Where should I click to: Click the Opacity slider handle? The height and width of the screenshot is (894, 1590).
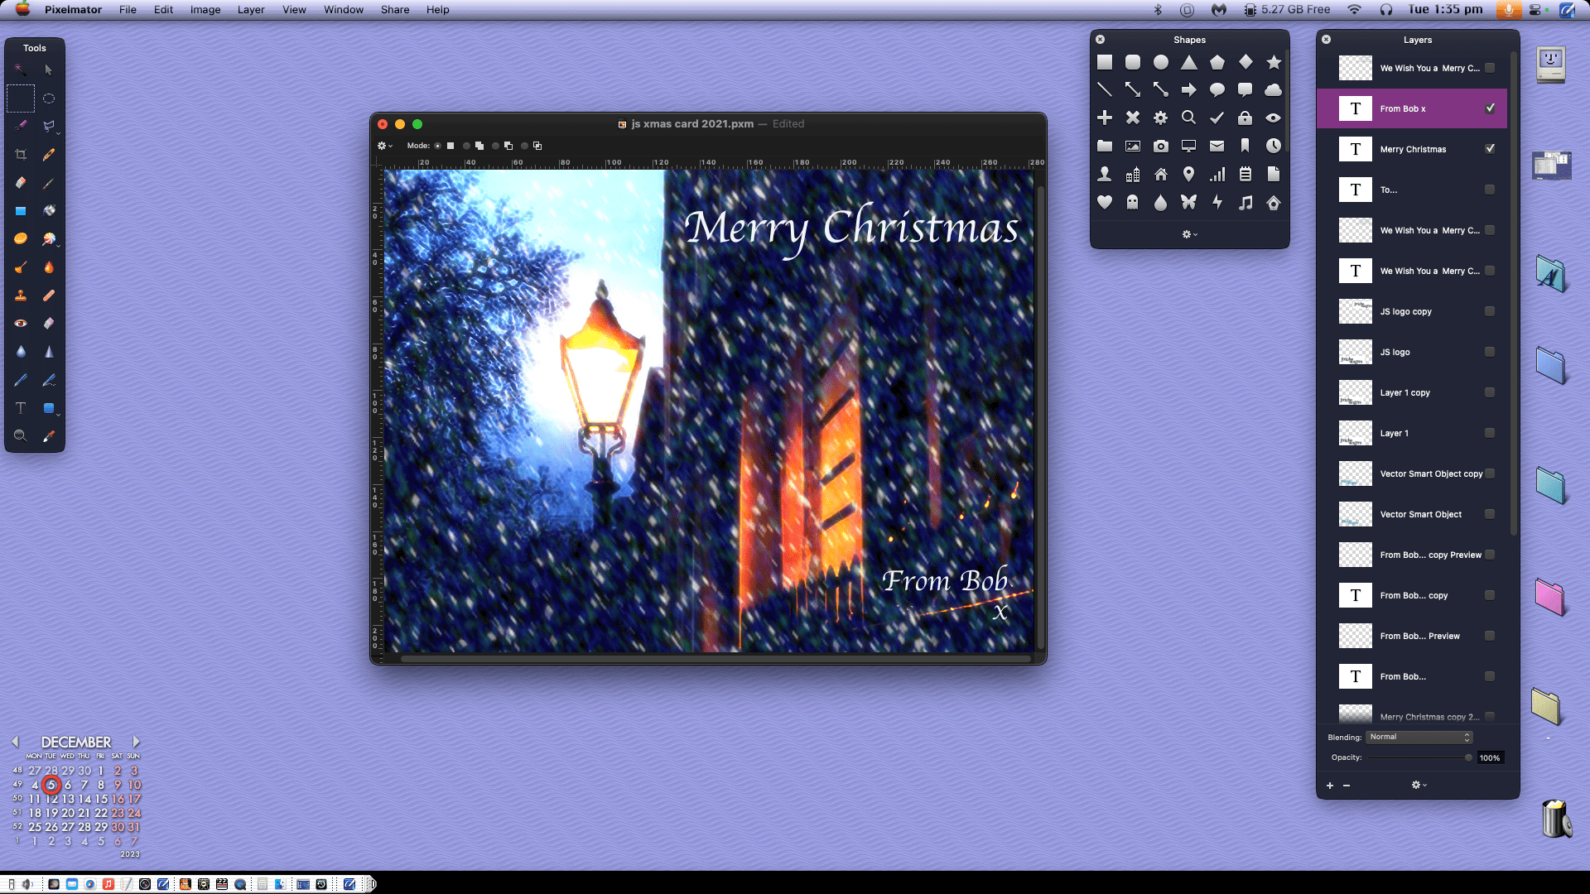[x=1468, y=757]
